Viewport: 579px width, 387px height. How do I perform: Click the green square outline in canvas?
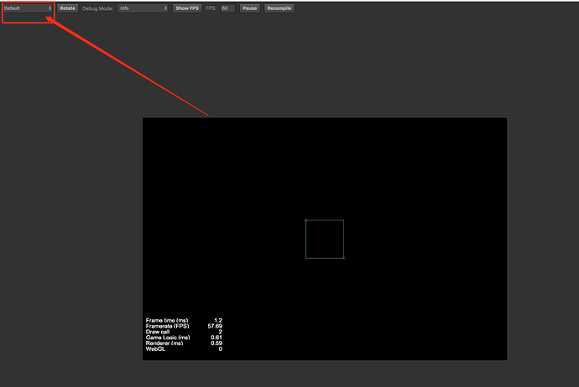[325, 240]
